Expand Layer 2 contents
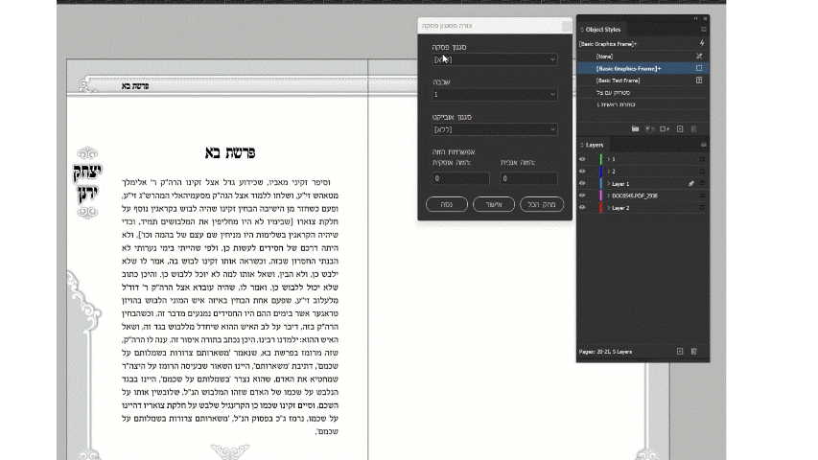Screen dimensions: 818x460 point(608,208)
